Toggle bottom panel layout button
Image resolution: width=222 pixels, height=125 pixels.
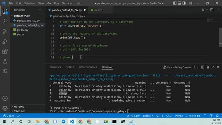(x=179, y=3)
